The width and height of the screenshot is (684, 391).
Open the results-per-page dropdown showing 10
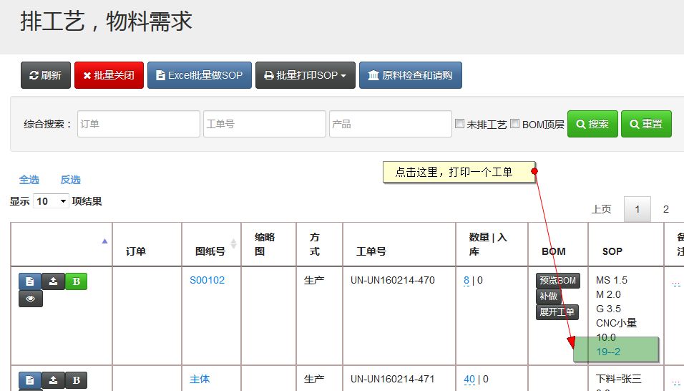51,201
